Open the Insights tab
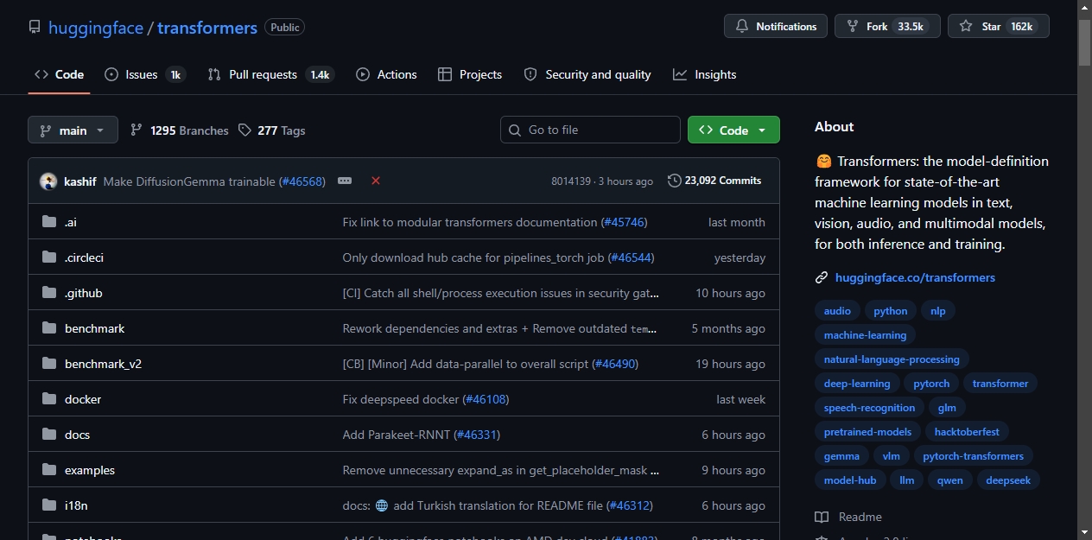The height and width of the screenshot is (540, 1092). pyautogui.click(x=705, y=74)
